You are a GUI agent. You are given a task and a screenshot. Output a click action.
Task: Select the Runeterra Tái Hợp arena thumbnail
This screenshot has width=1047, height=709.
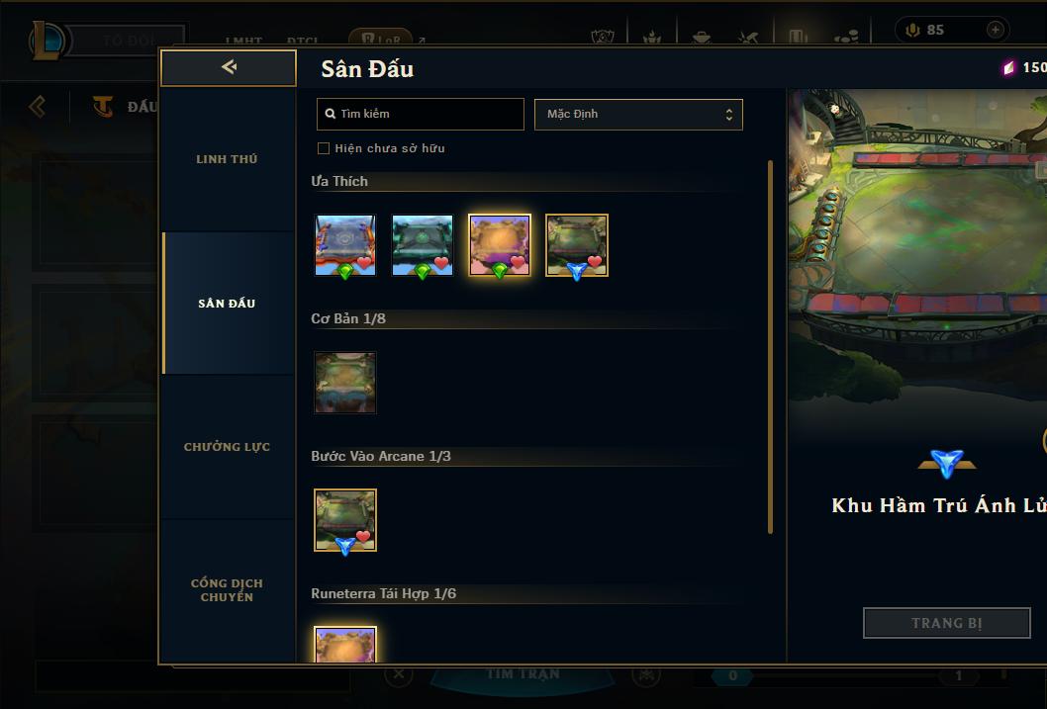pos(345,645)
